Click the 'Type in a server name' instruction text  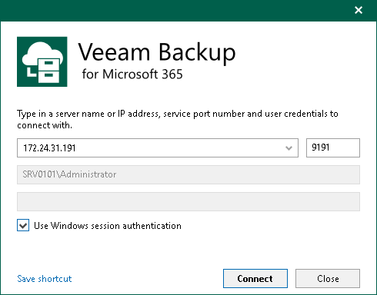178,119
